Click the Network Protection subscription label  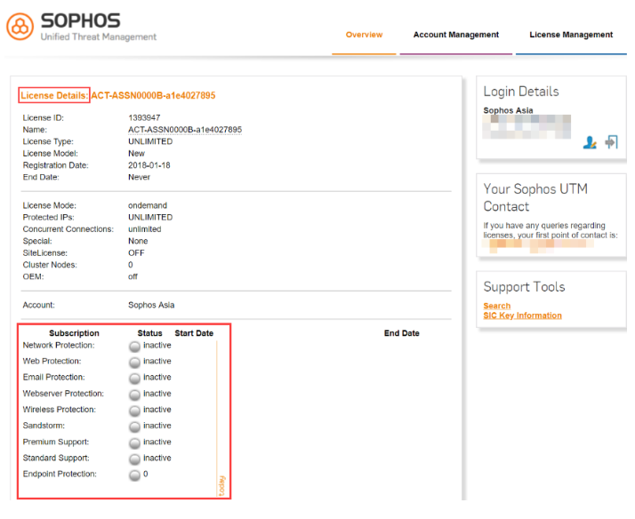tap(59, 345)
